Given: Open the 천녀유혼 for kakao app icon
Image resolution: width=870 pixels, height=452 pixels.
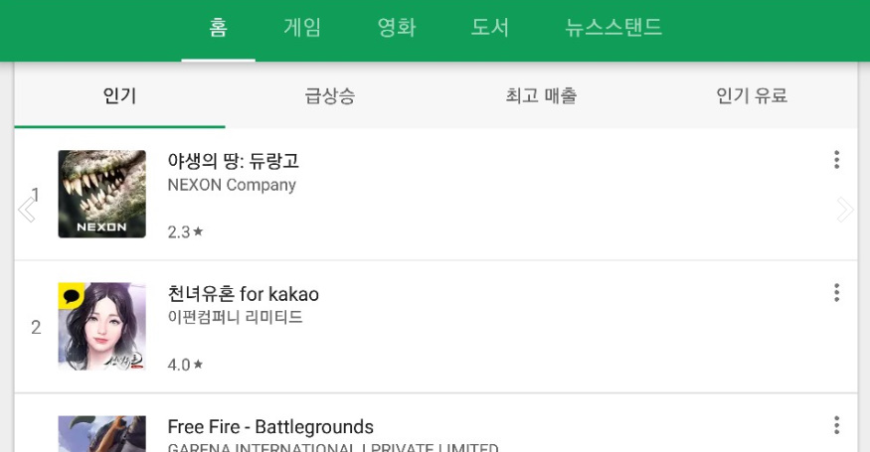Looking at the screenshot, I should coord(101,326).
